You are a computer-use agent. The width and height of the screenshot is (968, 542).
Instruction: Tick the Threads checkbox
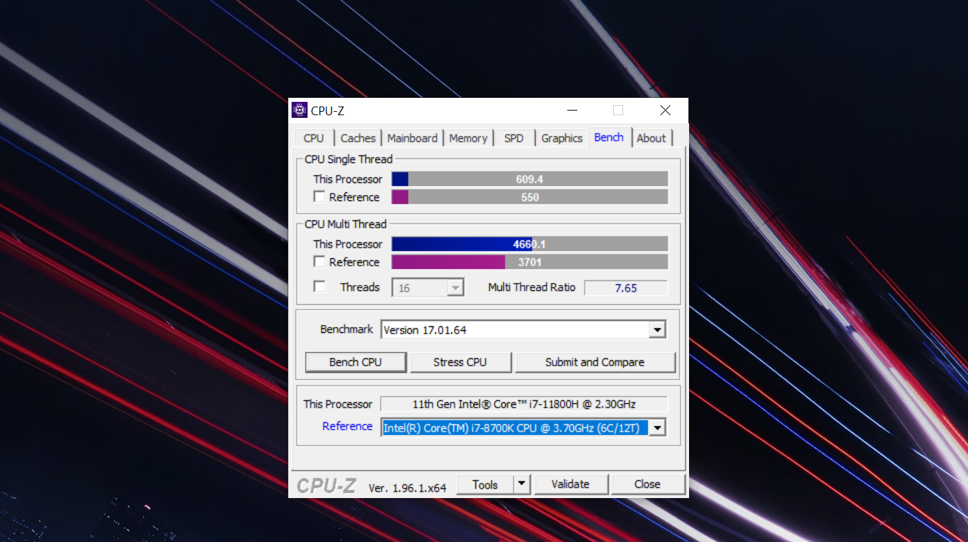coord(320,287)
